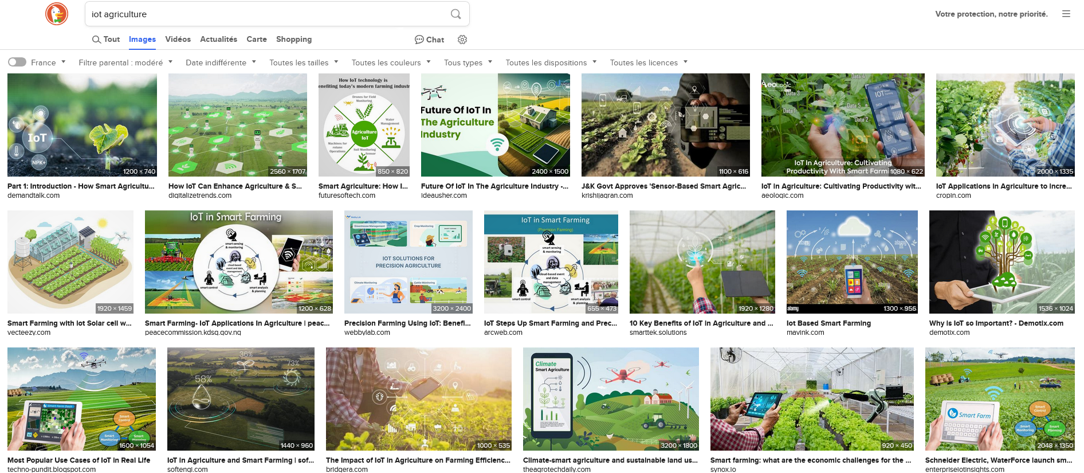Viewport: 1084px width, 473px height.
Task: Open the Shopping tab
Action: click(x=294, y=40)
